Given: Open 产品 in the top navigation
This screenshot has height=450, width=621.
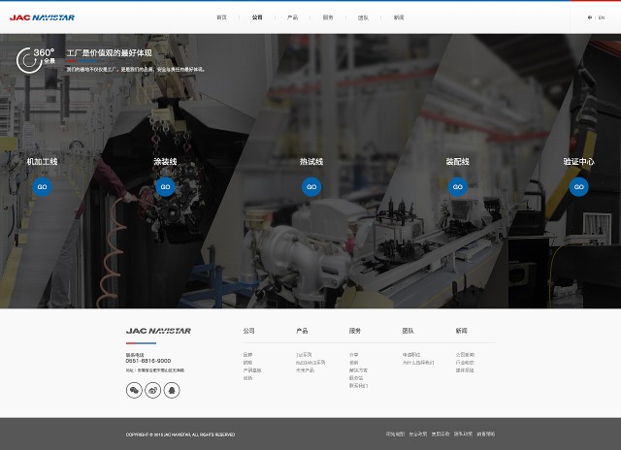Looking at the screenshot, I should 292,17.
